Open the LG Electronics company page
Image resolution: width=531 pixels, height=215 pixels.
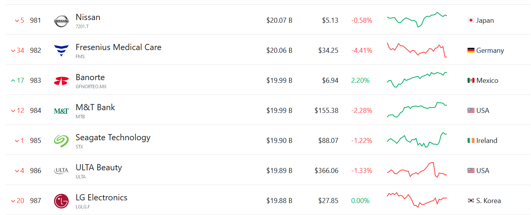(101, 198)
